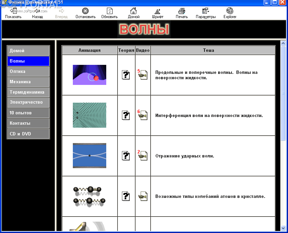The width and height of the screenshot is (288, 233).
Task: Open the Контакты page
Action: 28,123
